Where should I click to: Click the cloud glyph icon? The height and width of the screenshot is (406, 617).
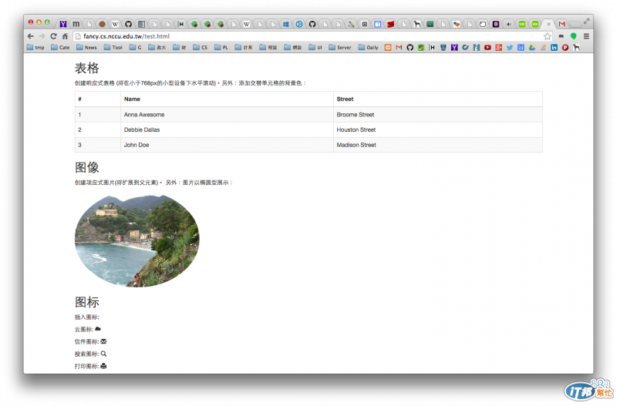tap(98, 328)
